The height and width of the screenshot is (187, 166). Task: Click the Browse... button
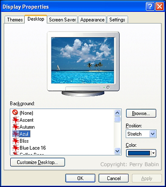click(x=141, y=113)
